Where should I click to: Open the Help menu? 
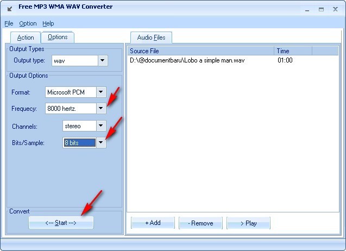tap(48, 23)
